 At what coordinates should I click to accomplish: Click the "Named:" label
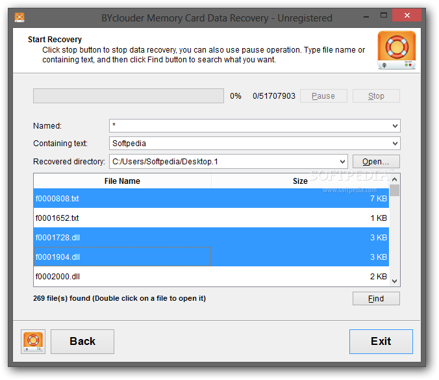47,126
